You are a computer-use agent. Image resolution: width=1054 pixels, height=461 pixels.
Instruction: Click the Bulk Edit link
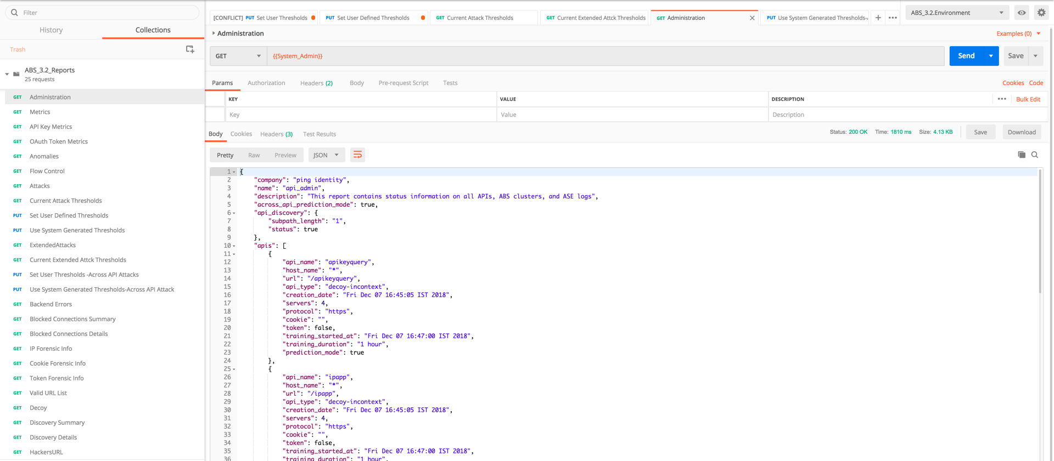(1028, 99)
